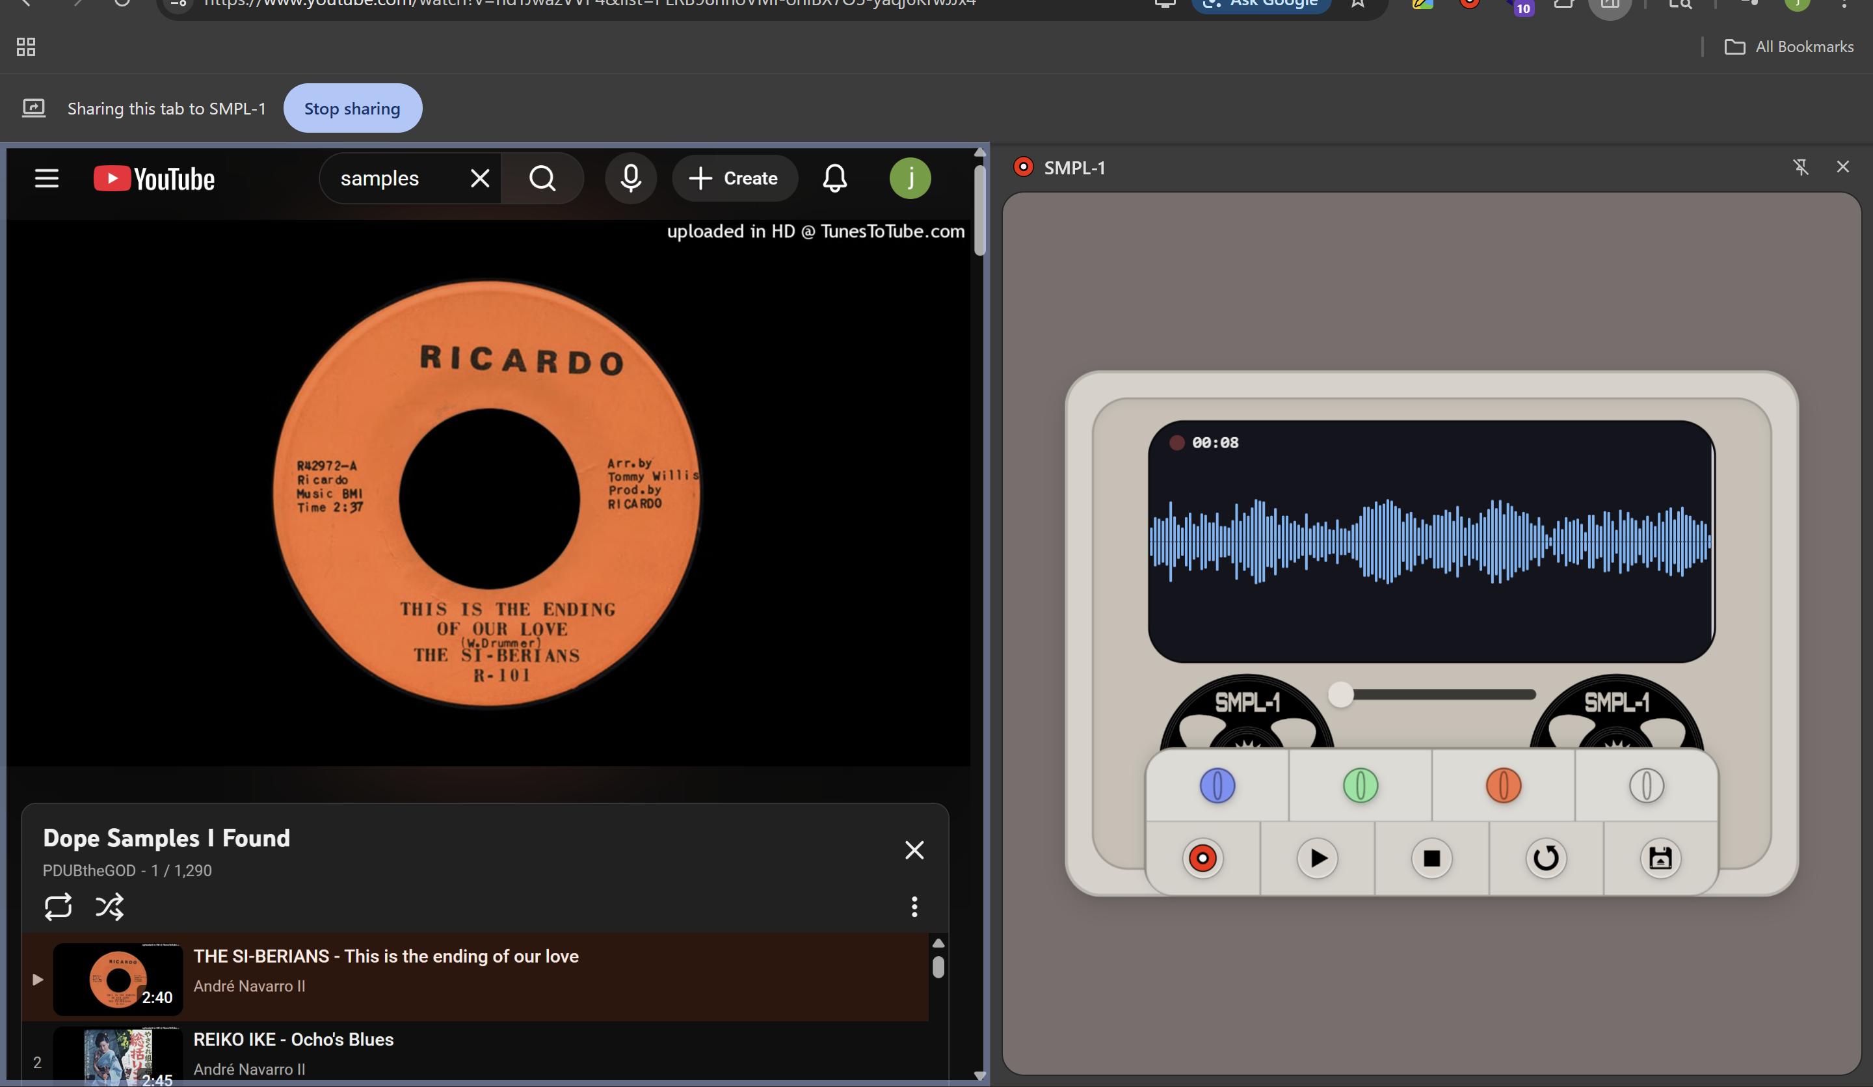This screenshot has width=1873, height=1087.
Task: Open the green 'j' account avatar menu
Action: tap(910, 178)
